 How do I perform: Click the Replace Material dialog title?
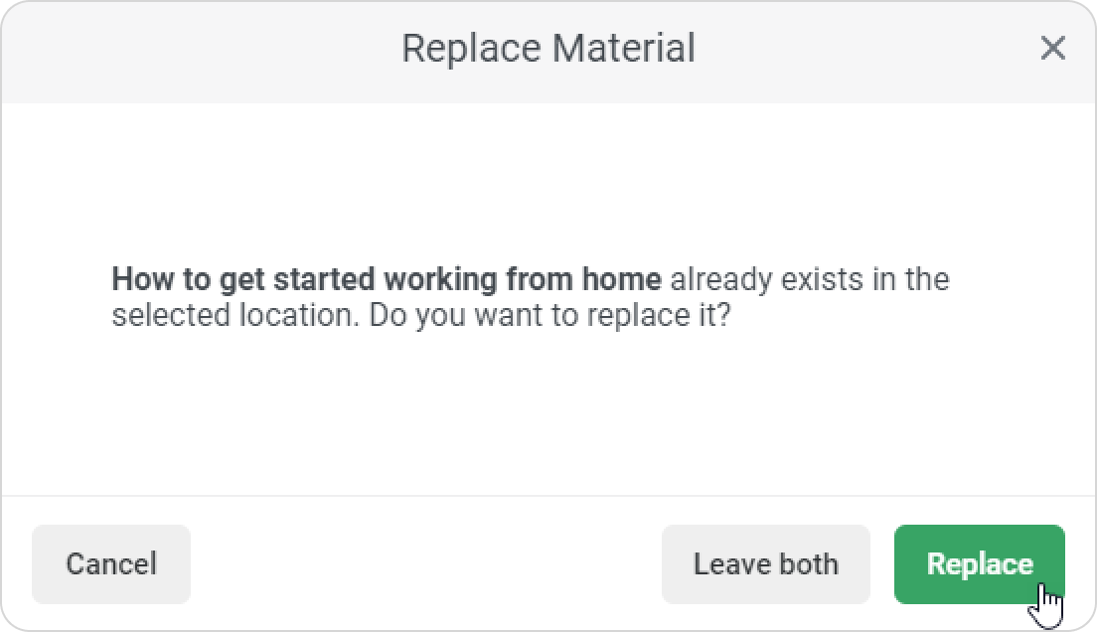548,48
